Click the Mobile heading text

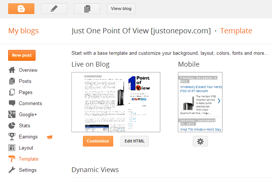click(x=189, y=64)
